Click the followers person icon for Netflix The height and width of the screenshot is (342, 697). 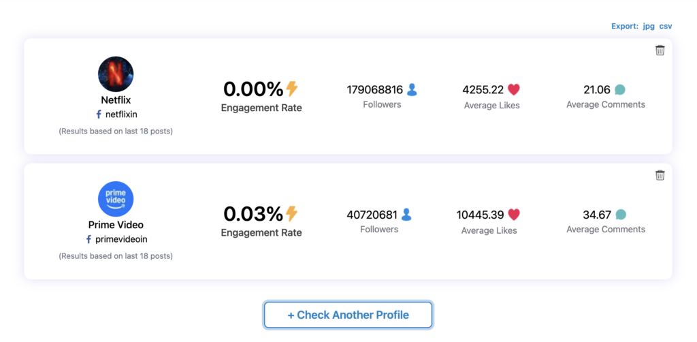[x=412, y=89]
